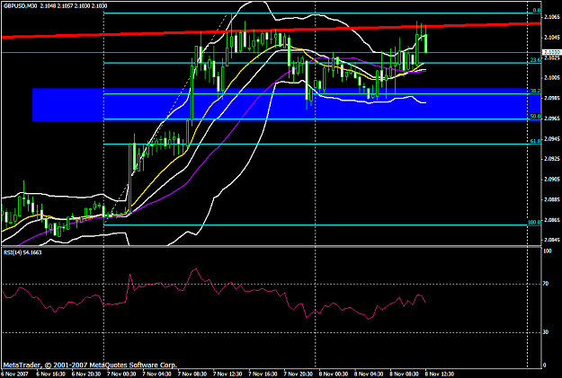This screenshot has width=562, height=378.
Task: Click the highlighted current price tag 2.1030
Action: click(552, 52)
